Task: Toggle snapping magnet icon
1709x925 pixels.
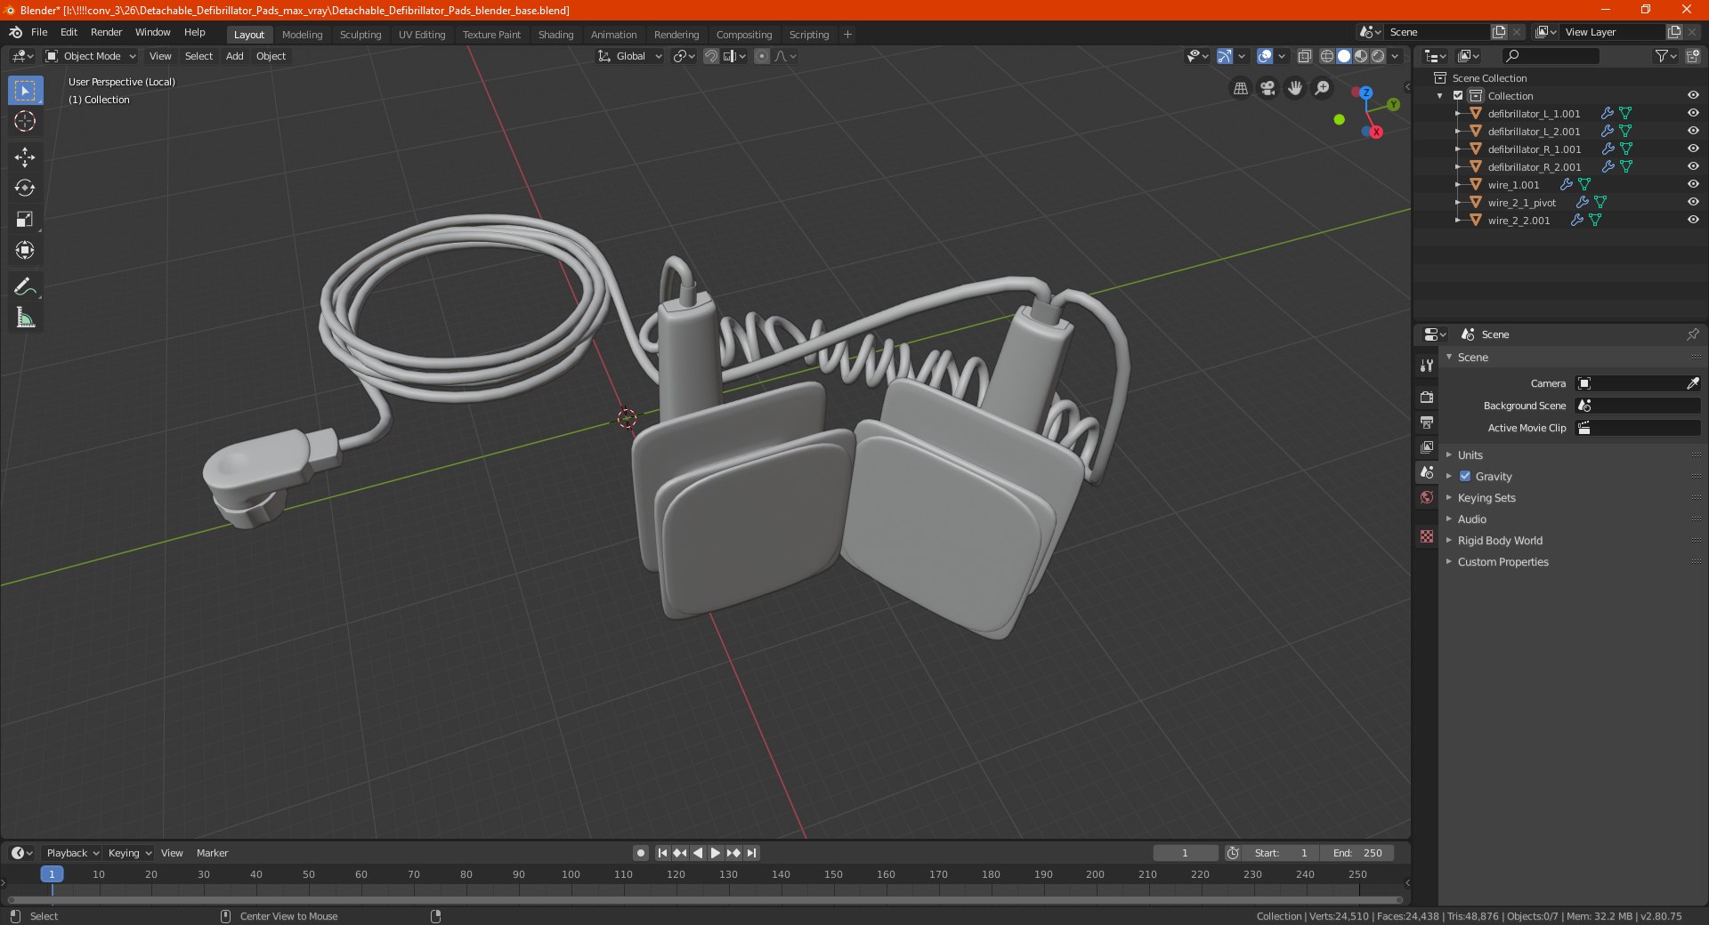Action: 711,56
